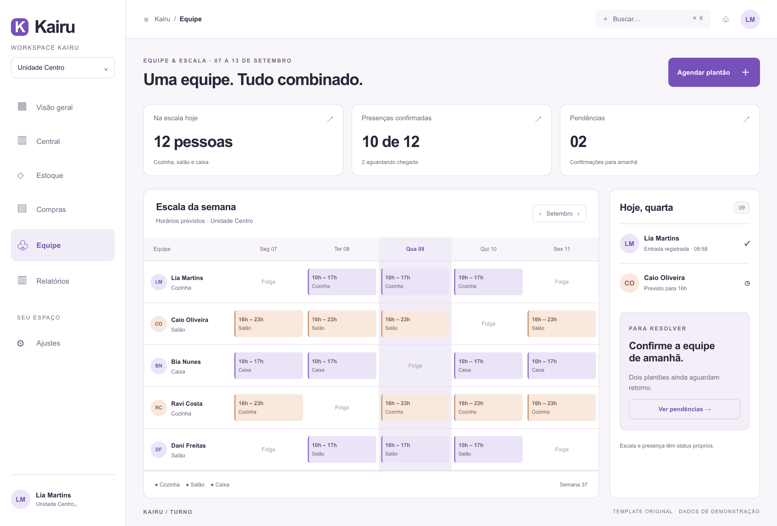Click Dani Freitas DF avatar
The width and height of the screenshot is (777, 526).
pos(159,450)
